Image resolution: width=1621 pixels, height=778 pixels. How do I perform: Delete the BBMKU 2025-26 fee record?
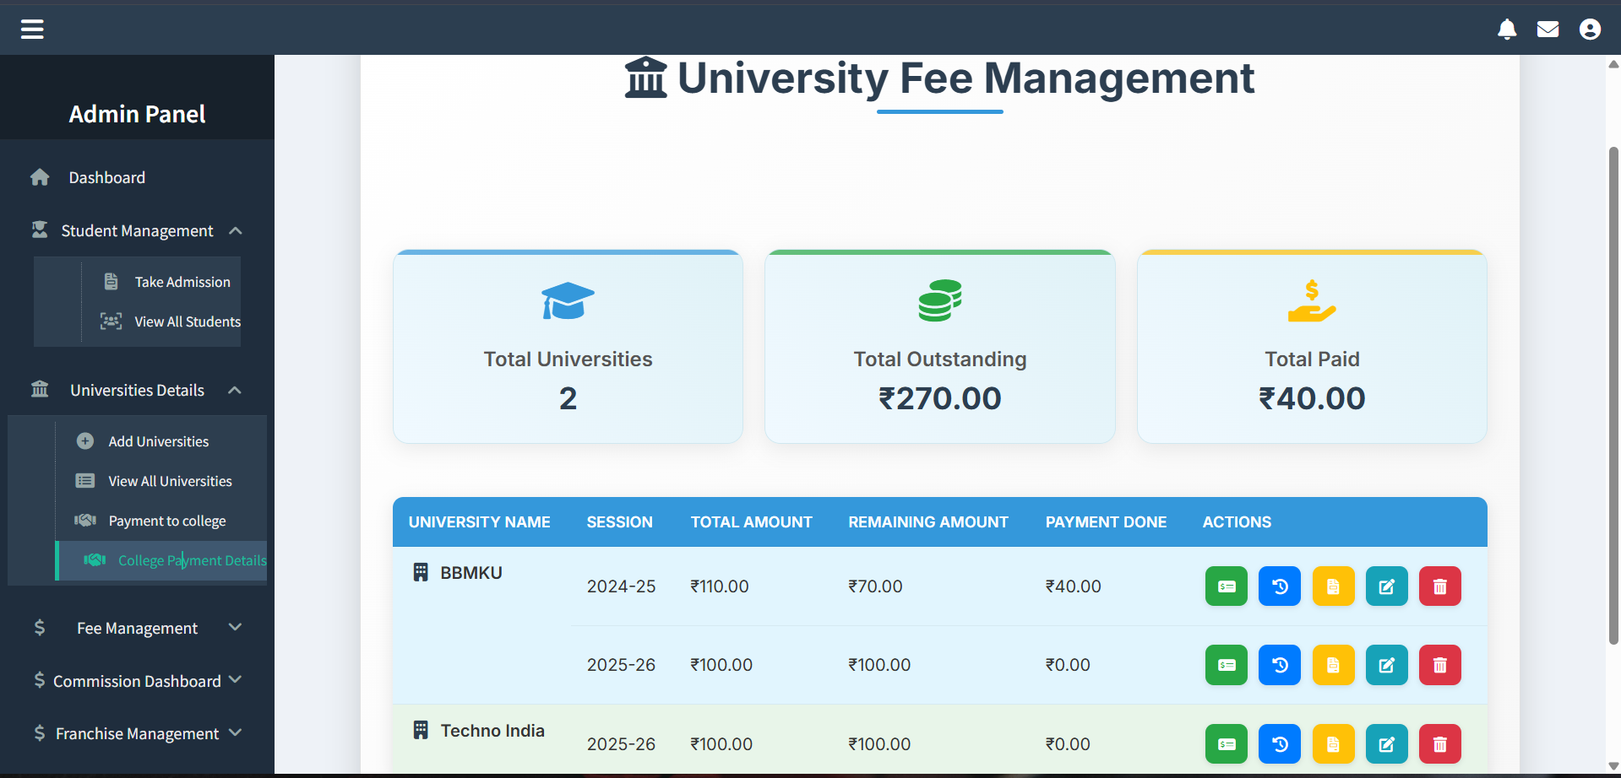[1439, 665]
